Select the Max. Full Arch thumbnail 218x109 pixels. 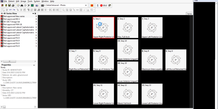[x=128, y=28]
